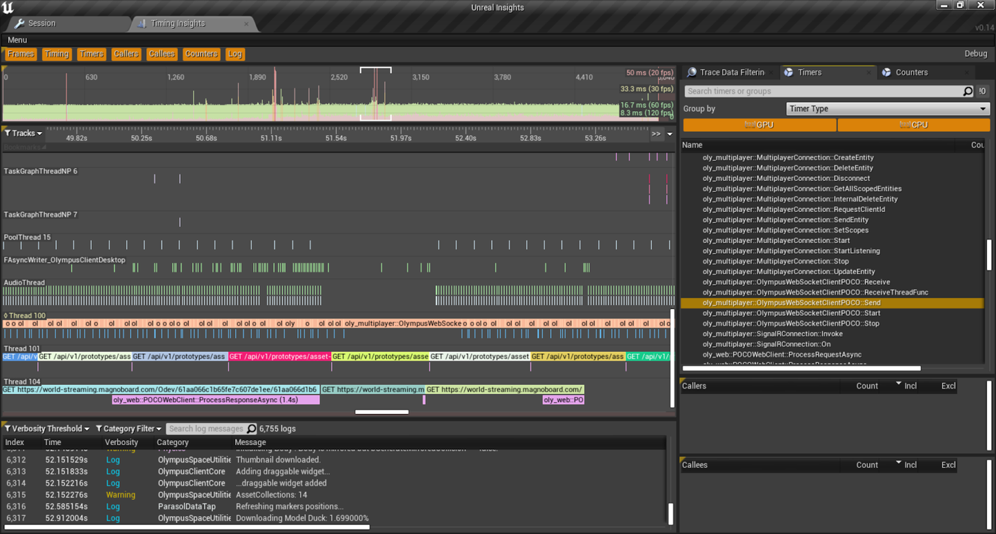
Task: Click the Timers tab cube icon
Action: click(789, 72)
